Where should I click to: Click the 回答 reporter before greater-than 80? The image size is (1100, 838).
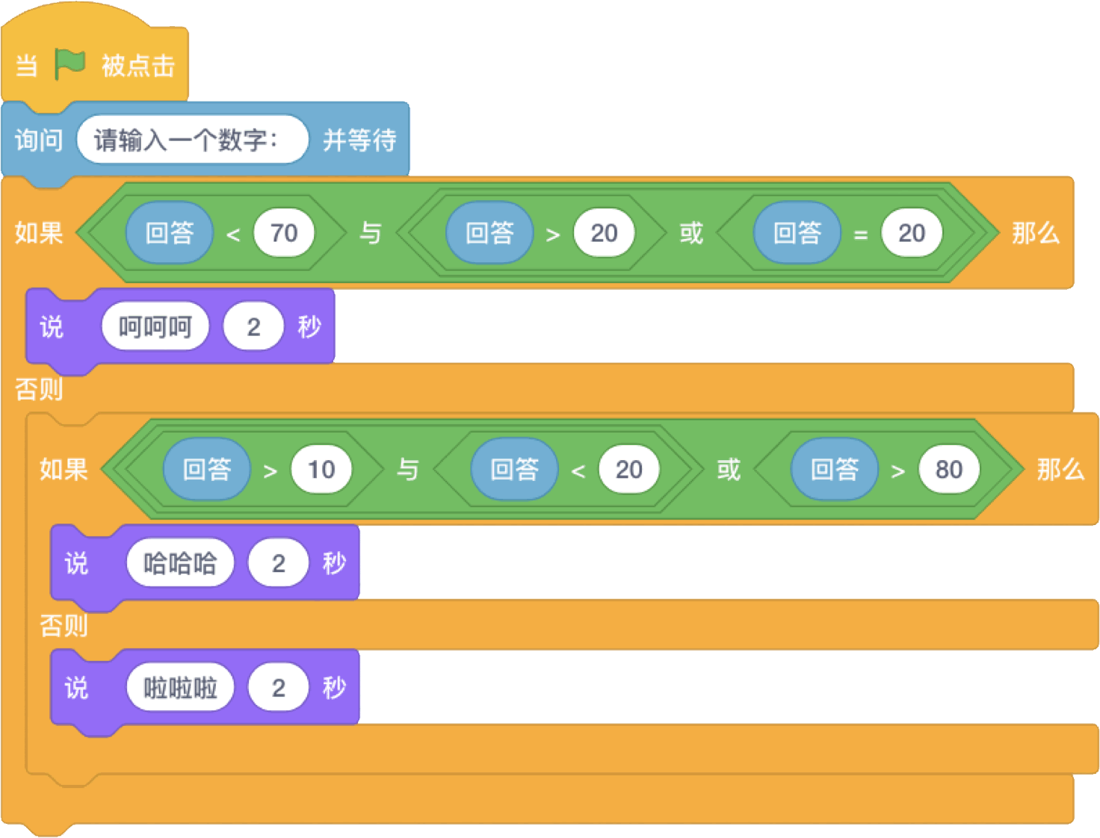[835, 469]
